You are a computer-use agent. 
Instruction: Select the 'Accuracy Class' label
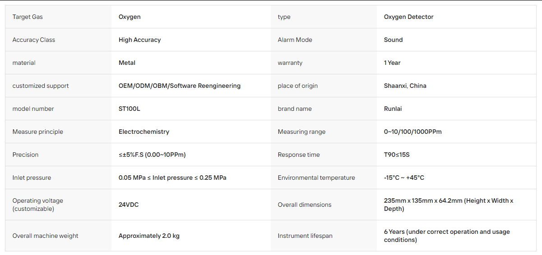34,40
